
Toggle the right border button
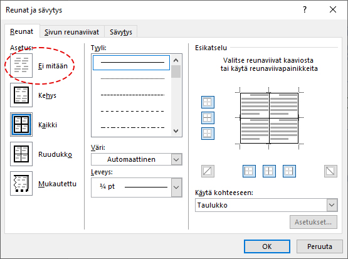tap(289, 171)
